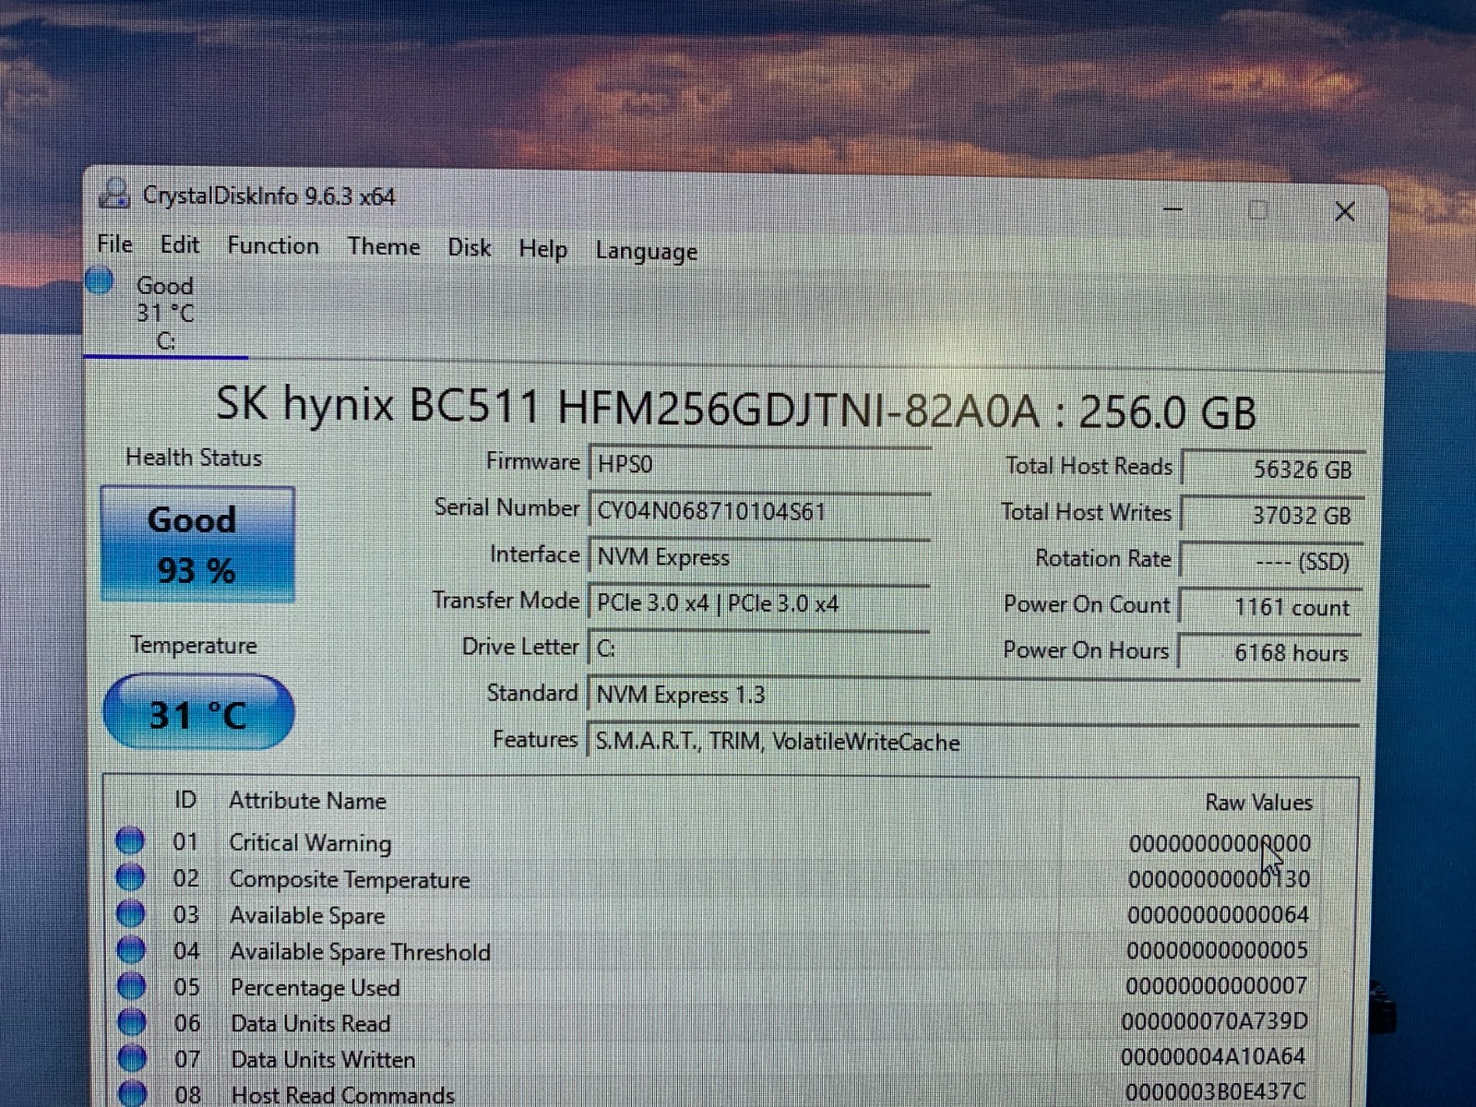Open the Disk menu
Screen dimensions: 1476x1107
pyautogui.click(x=469, y=247)
